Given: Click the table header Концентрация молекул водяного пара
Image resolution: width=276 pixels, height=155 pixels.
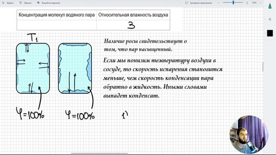Looking at the screenshot, I should click(56, 15).
